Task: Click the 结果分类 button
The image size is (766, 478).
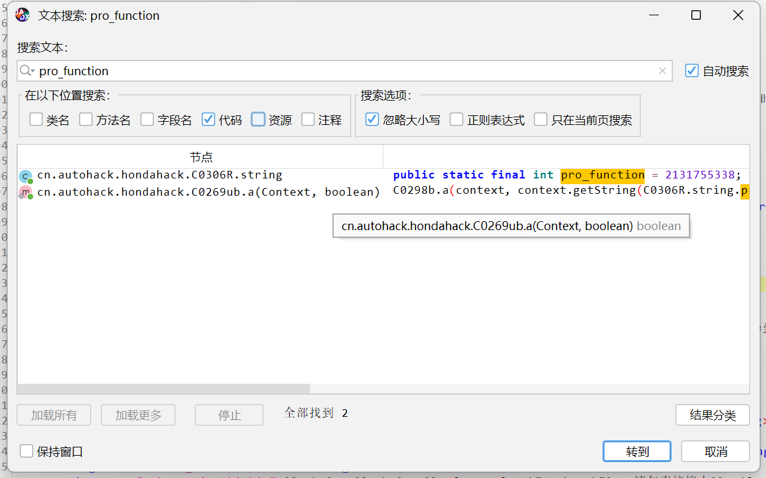Action: coord(712,416)
